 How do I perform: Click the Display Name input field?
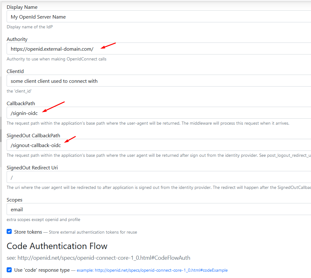tap(126, 17)
